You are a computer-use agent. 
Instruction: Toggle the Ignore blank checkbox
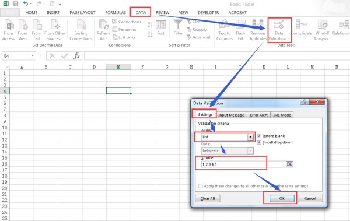click(x=259, y=136)
